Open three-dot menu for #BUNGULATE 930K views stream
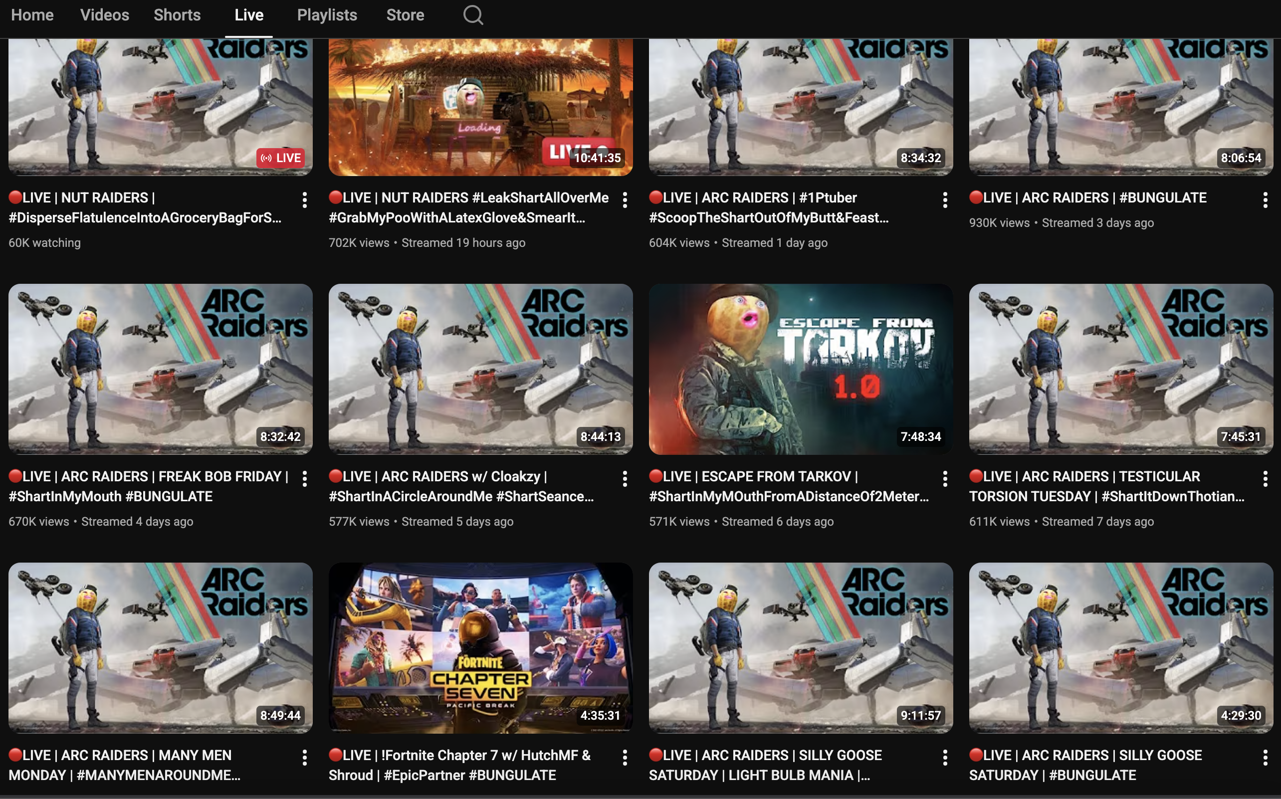 pos(1265,200)
